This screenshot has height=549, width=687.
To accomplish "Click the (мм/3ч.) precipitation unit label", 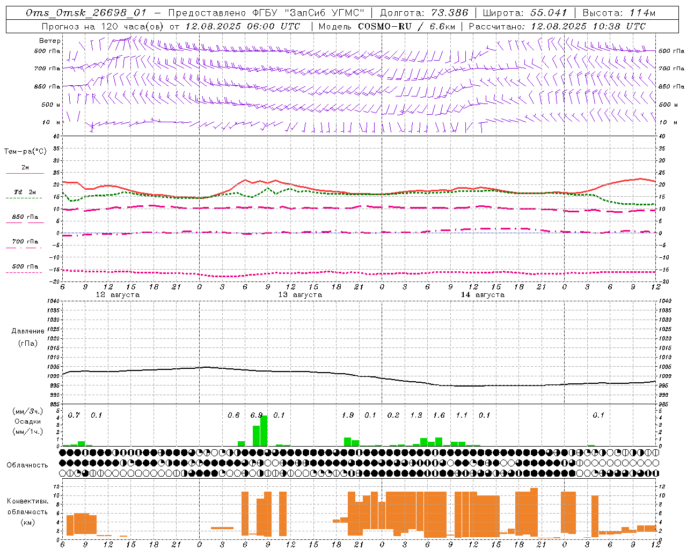I will pyautogui.click(x=27, y=411).
